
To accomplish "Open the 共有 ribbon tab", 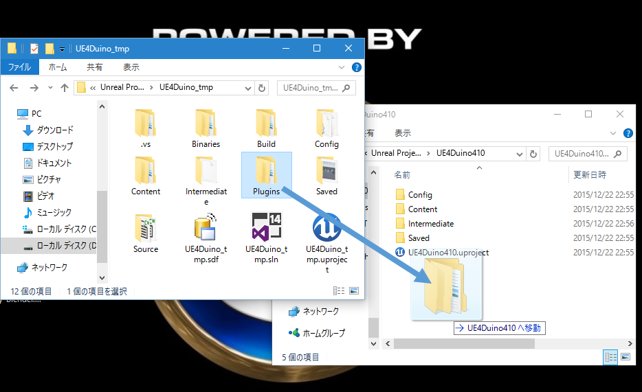I will [95, 67].
